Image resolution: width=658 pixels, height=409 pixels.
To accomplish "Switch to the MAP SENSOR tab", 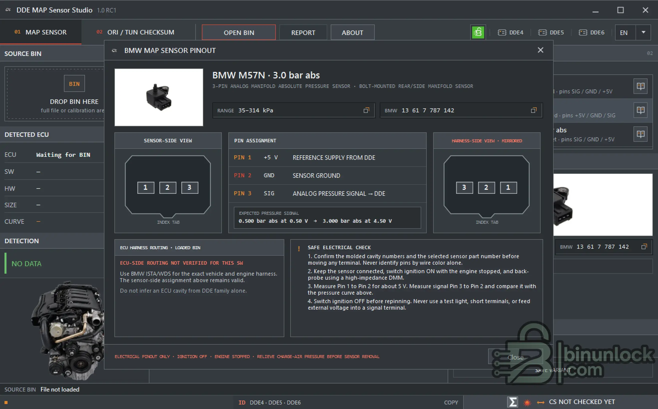I will point(40,32).
